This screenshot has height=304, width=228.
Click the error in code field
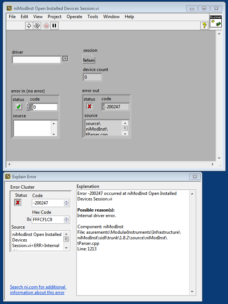coord(45,107)
